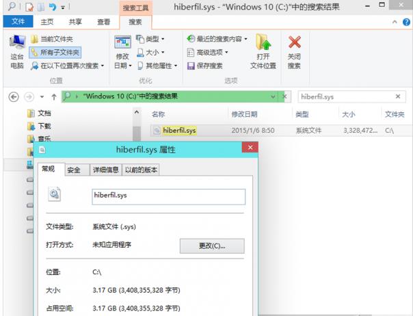413x316 pixels.
Task: Switch to Previous Versions (以前的版本) tab
Action: (141, 170)
